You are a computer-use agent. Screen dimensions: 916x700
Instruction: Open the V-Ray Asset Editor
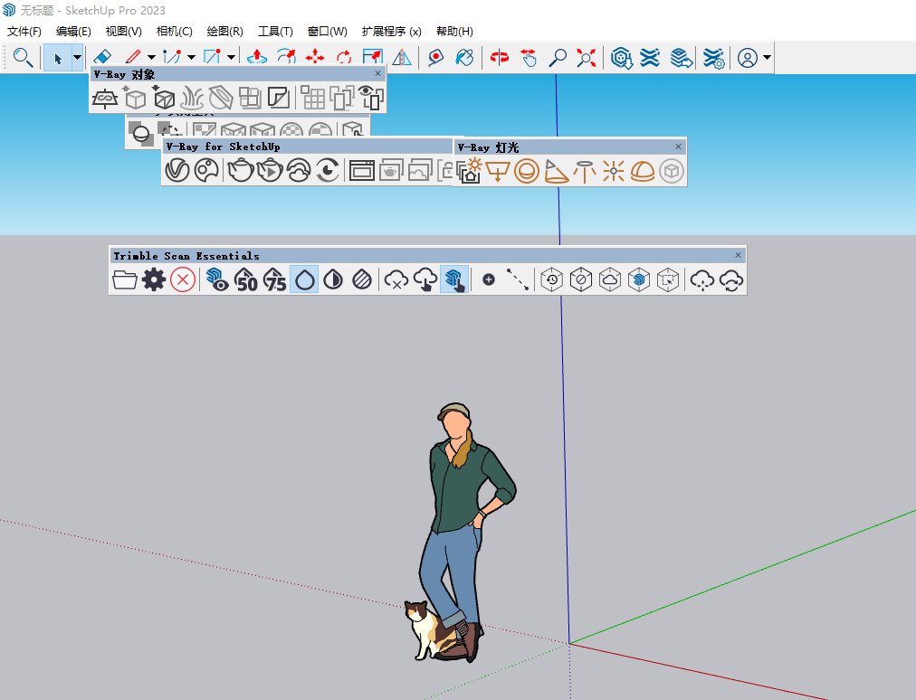(177, 170)
